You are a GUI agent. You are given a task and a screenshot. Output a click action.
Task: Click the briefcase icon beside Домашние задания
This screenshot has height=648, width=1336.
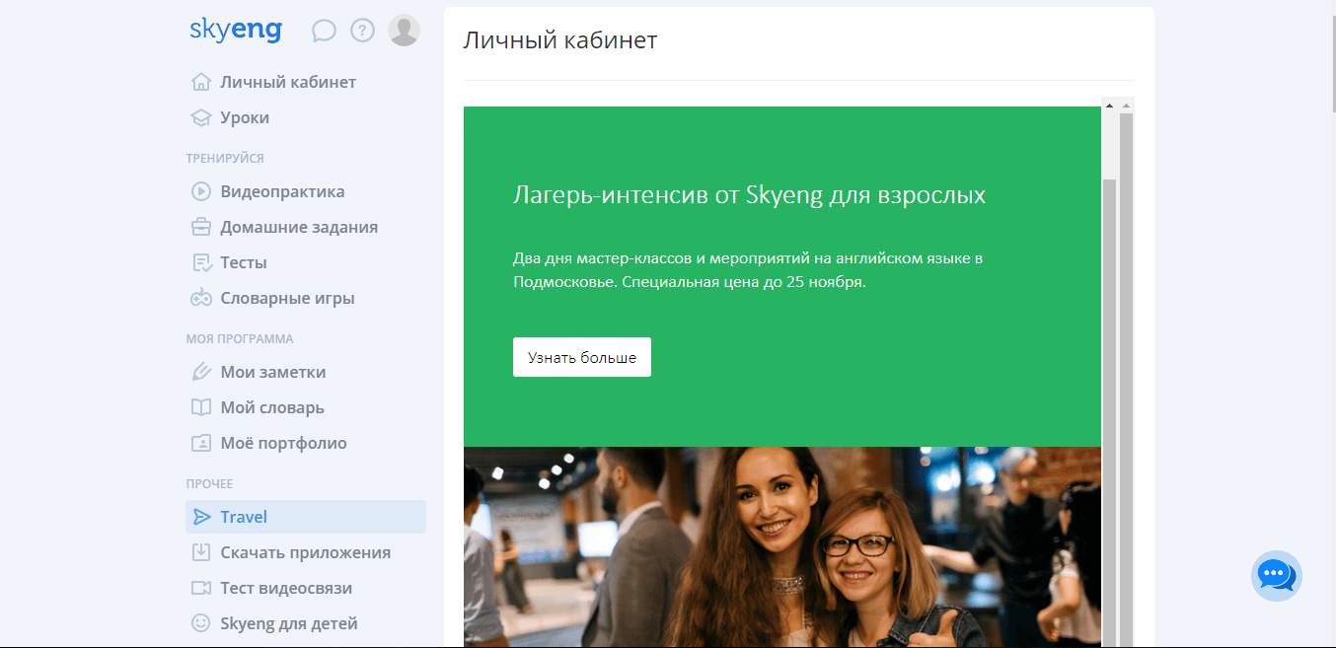coord(201,227)
